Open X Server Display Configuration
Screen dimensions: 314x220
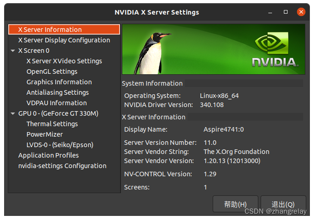click(x=64, y=40)
